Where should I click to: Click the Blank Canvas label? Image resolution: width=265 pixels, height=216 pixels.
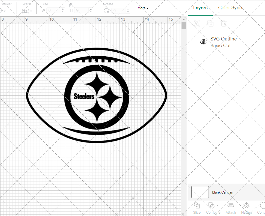pos(222,192)
